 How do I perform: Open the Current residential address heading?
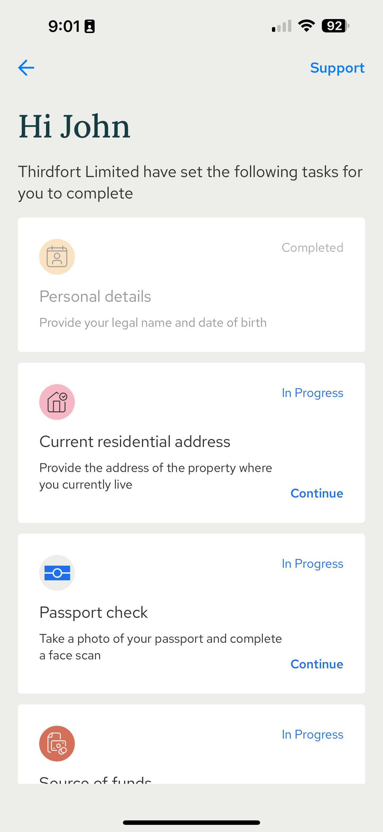135,442
